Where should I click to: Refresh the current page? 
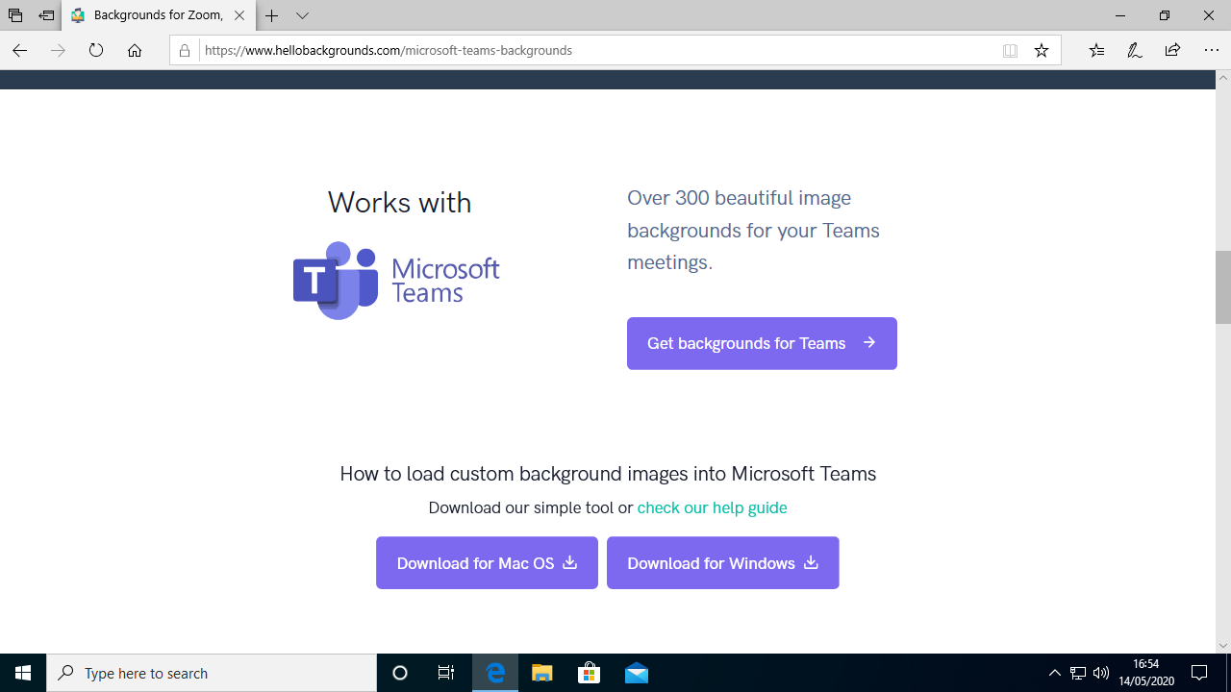click(96, 51)
